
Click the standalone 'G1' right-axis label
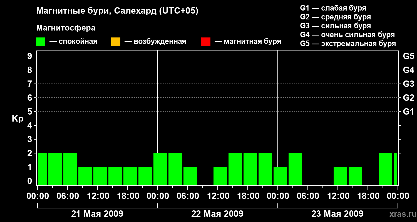408,112
